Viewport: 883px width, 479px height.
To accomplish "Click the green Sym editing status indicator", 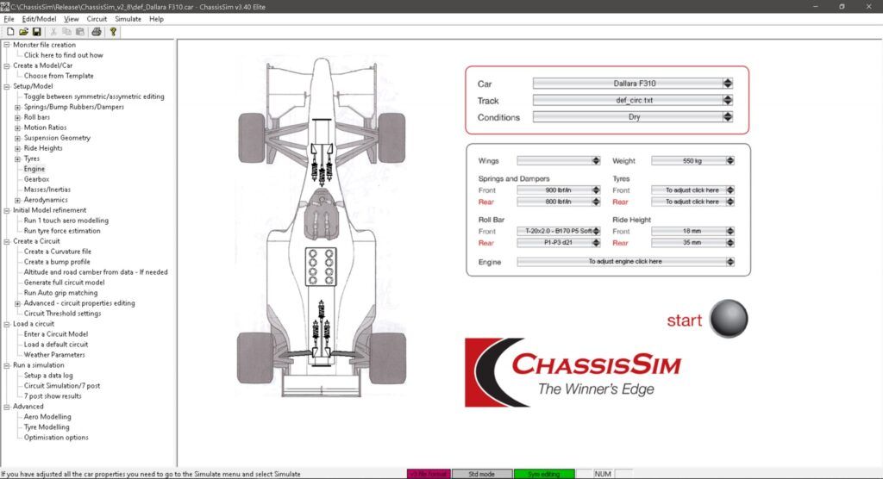I will (x=544, y=474).
